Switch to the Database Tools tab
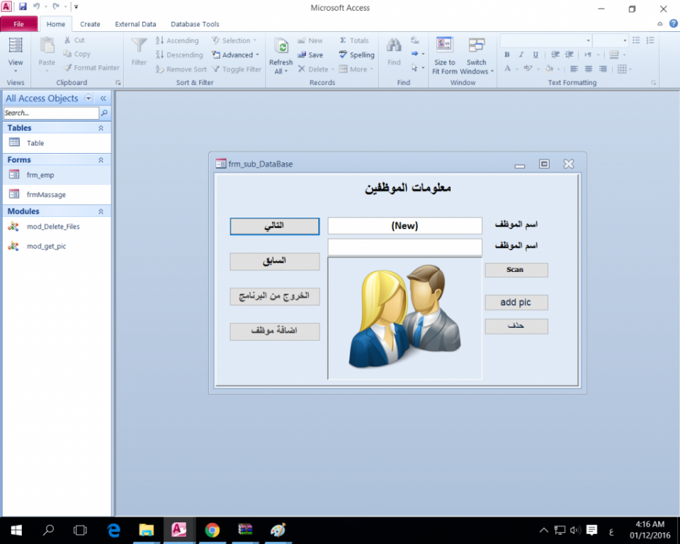 (x=195, y=24)
